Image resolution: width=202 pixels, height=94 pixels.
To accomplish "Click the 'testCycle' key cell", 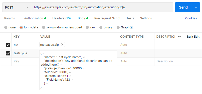I will (25, 53).
